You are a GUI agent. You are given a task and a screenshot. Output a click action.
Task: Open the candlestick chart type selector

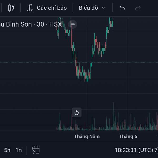coord(11,8)
